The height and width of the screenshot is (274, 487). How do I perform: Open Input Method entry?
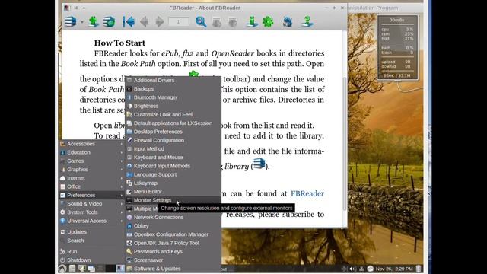[x=173, y=149]
